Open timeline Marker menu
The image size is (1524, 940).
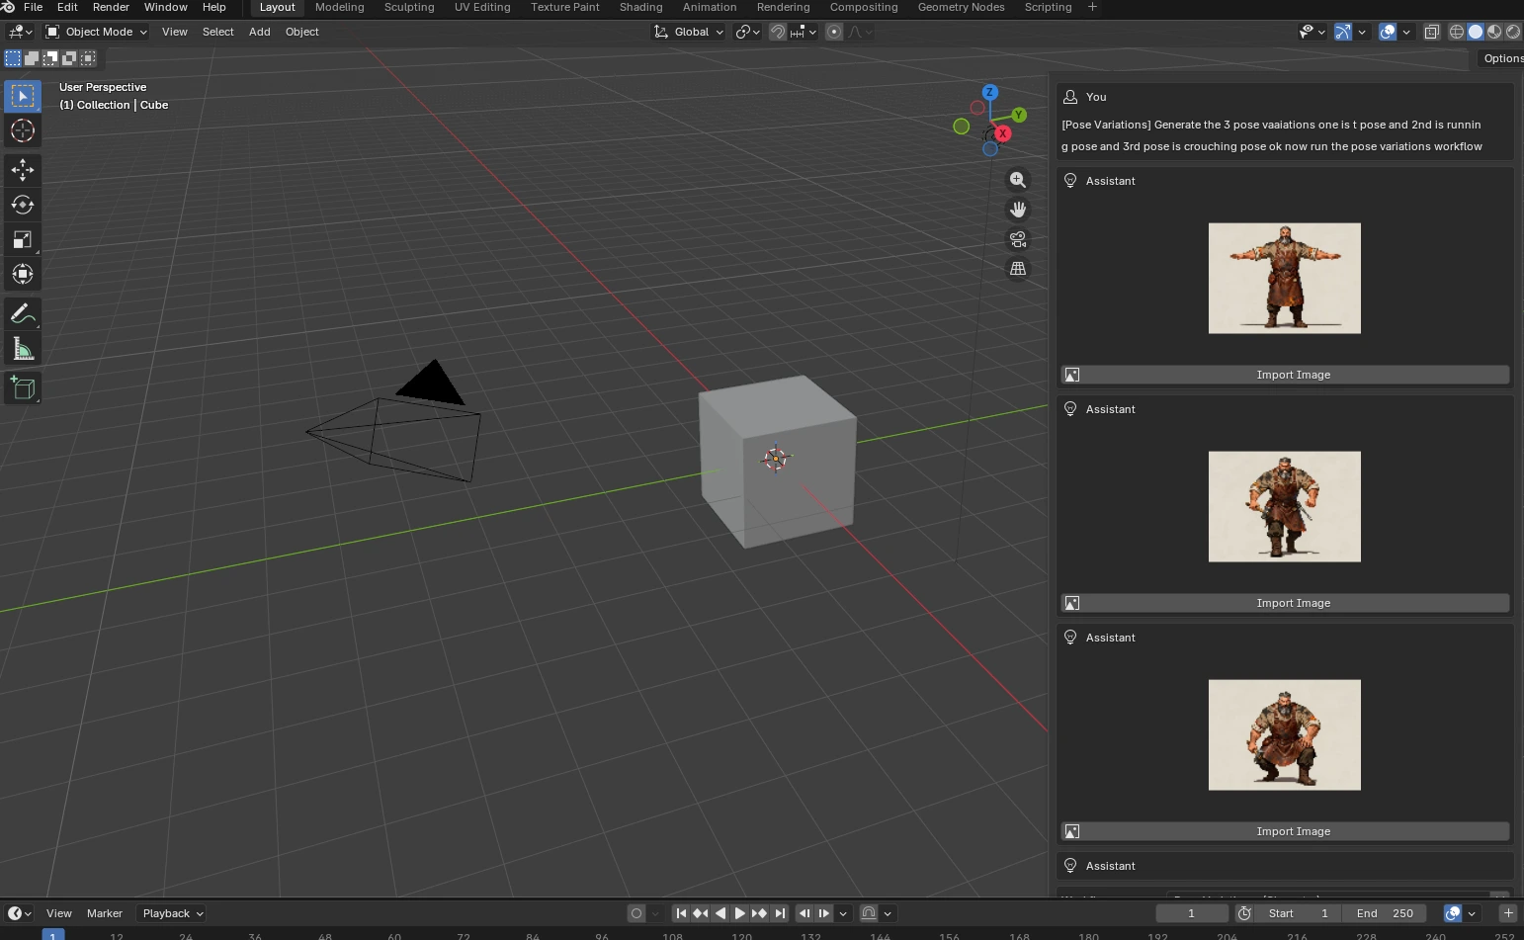(105, 913)
